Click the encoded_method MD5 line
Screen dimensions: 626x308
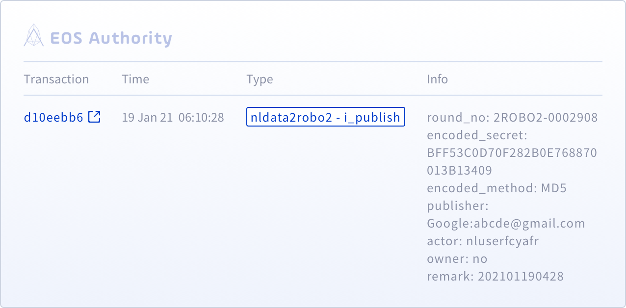497,188
